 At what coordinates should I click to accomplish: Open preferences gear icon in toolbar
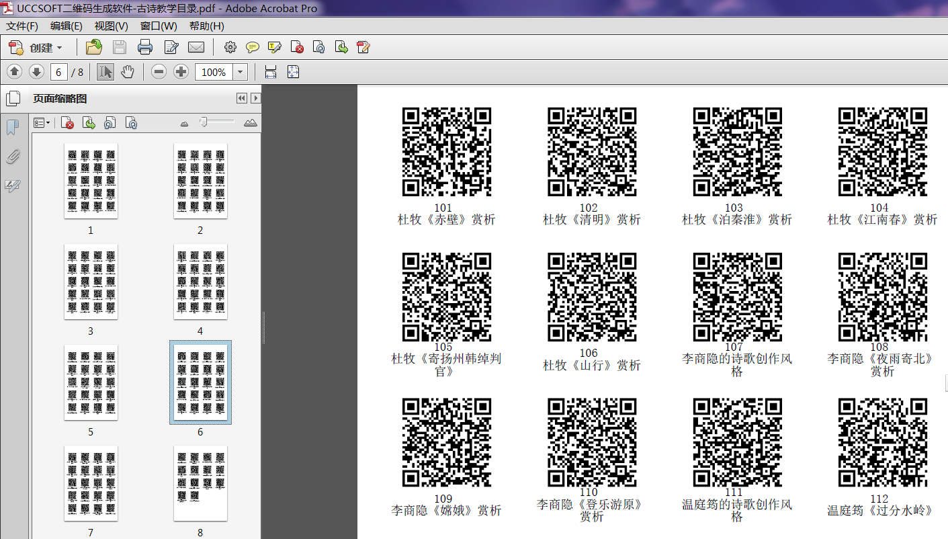(230, 47)
